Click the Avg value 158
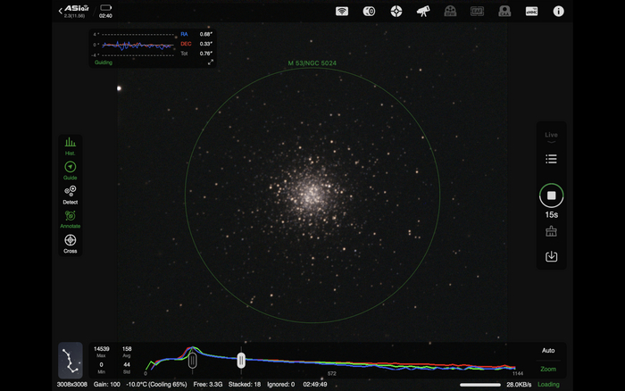This screenshot has width=625, height=391. [127, 349]
